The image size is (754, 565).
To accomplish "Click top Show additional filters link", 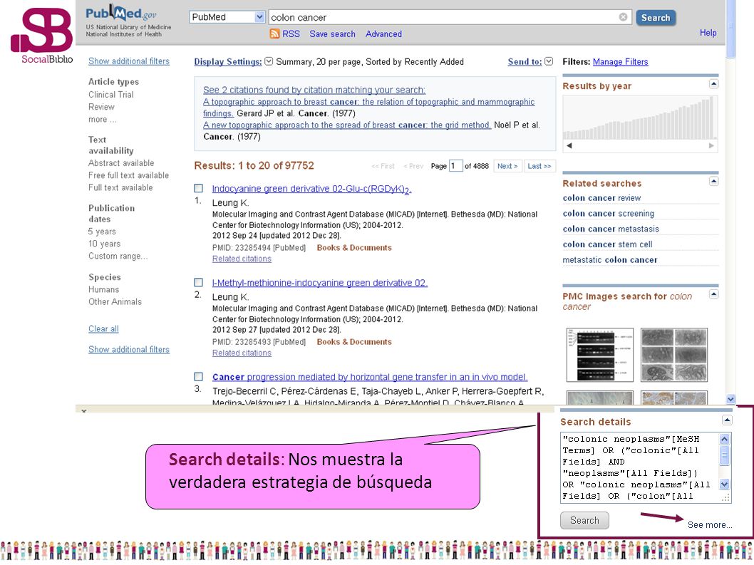I will point(129,61).
